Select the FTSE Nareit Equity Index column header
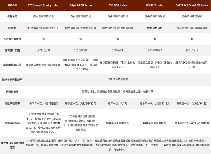211x154 pixels. 43,5
